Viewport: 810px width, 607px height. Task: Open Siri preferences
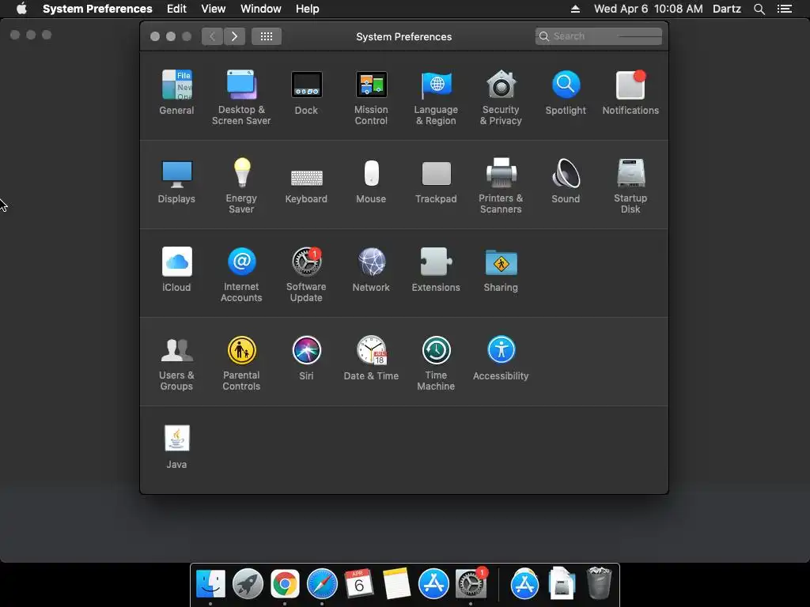tap(306, 358)
